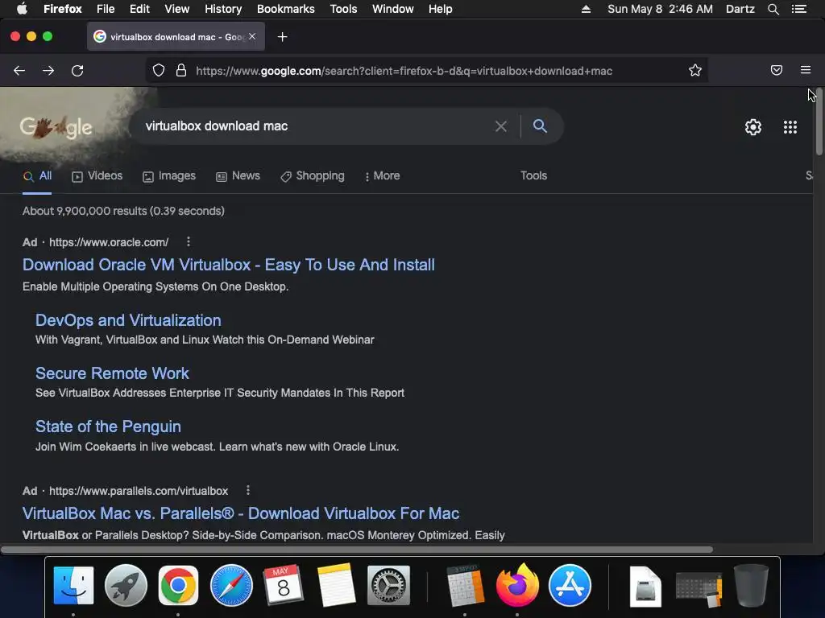Close the virtualbox download mac tab

[x=252, y=36]
